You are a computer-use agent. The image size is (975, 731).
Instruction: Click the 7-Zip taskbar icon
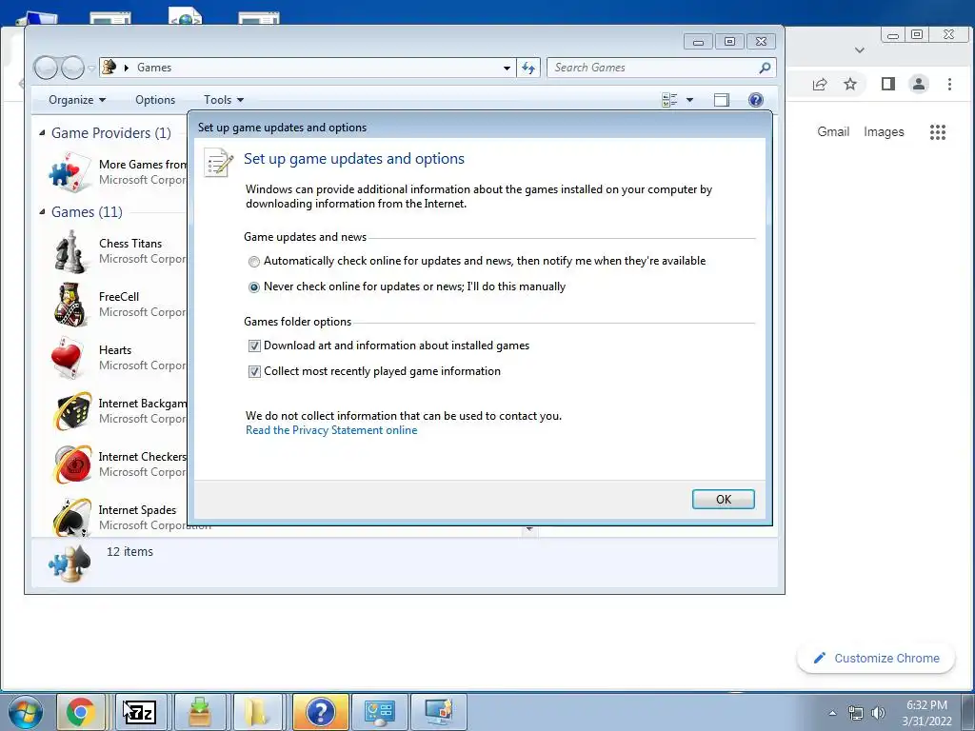pos(139,712)
